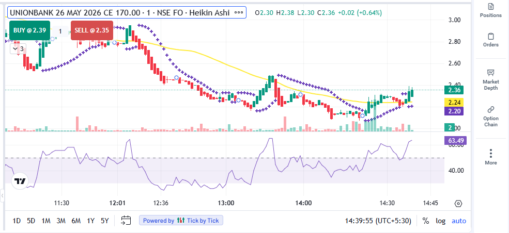Select the 1Y time range
The width and height of the screenshot is (509, 233).
pyautogui.click(x=90, y=221)
